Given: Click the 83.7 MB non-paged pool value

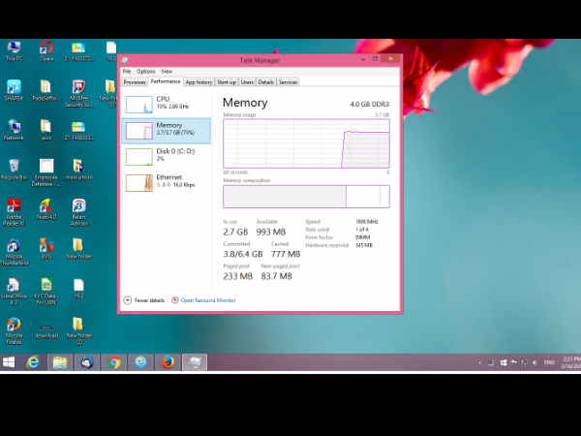Looking at the screenshot, I should tap(276, 276).
